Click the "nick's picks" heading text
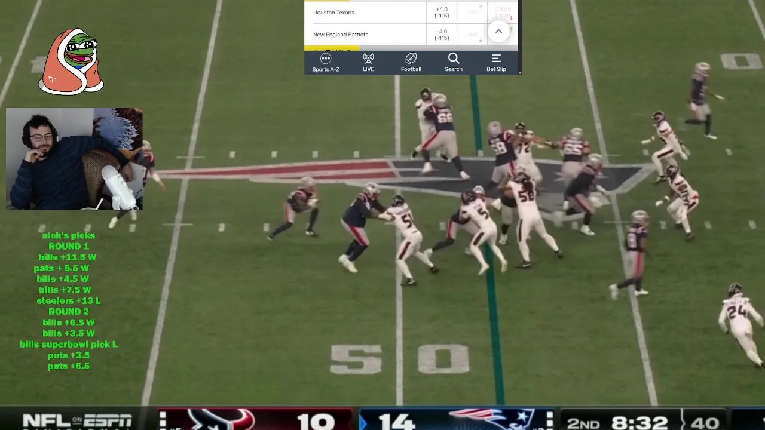 pos(69,235)
